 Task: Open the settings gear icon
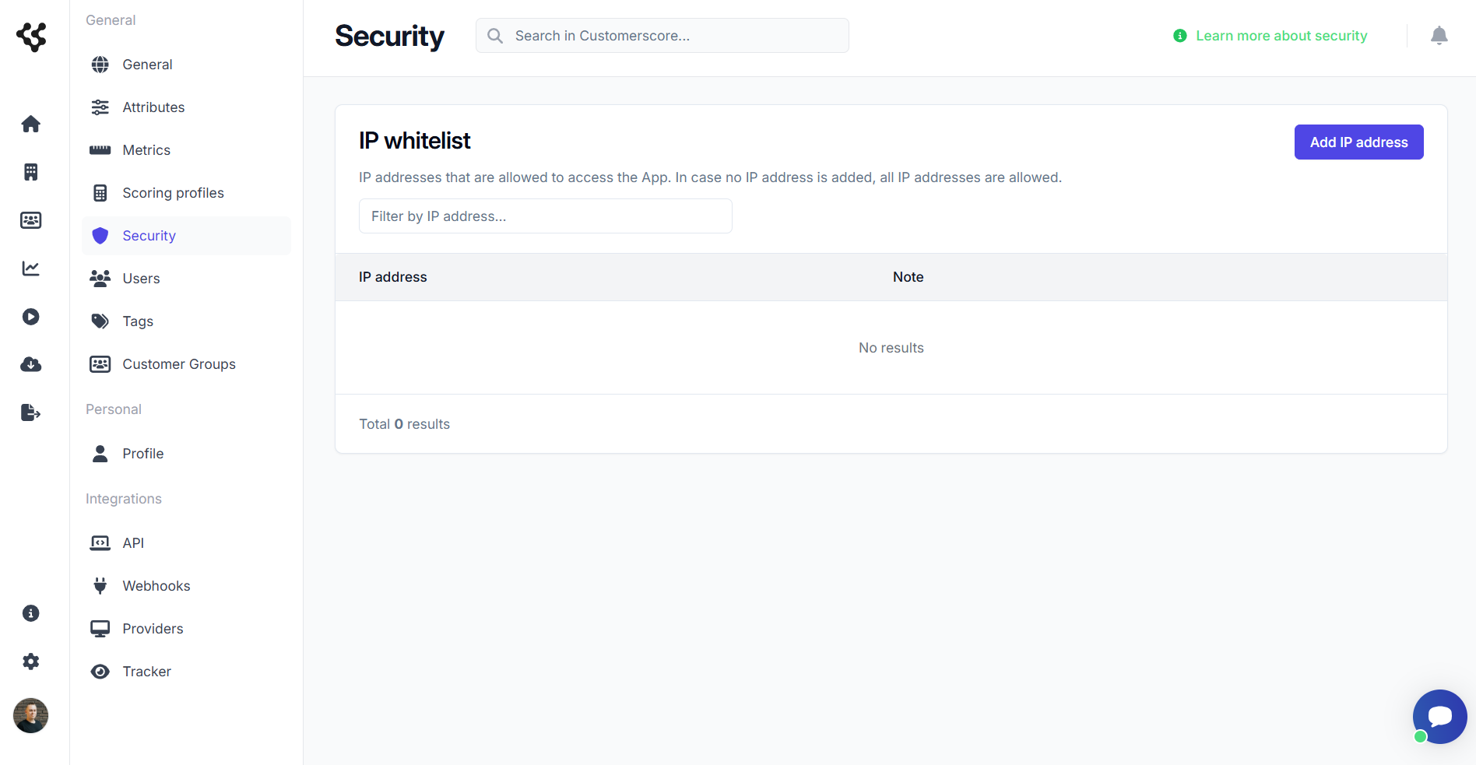pyautogui.click(x=30, y=661)
